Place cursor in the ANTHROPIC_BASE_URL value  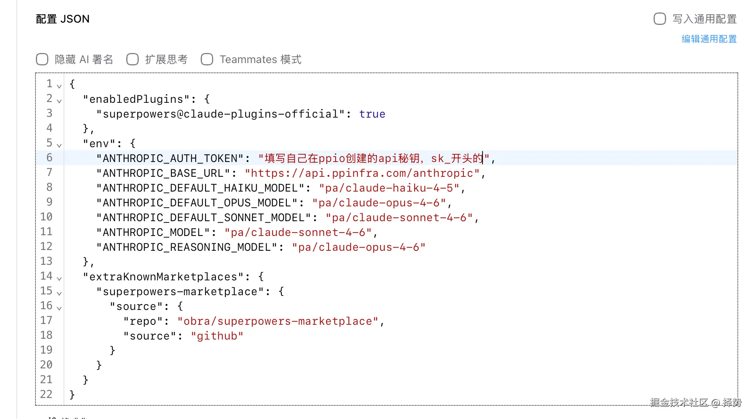362,173
